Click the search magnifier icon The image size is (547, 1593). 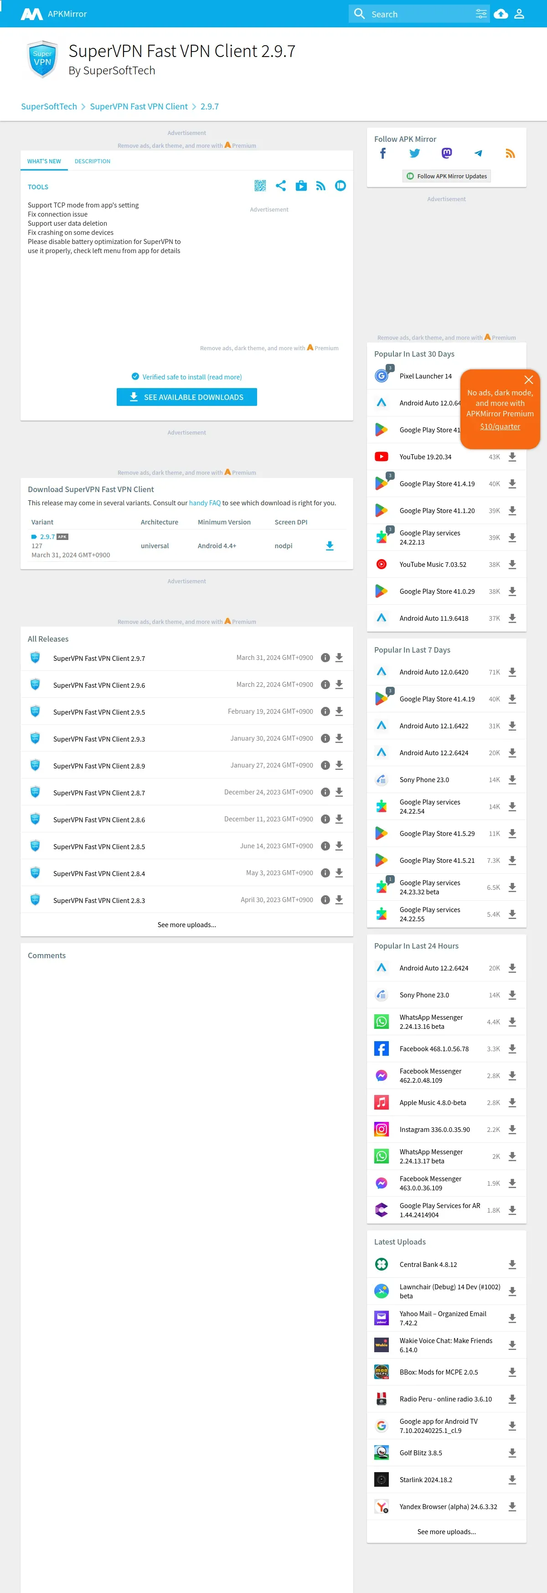point(360,14)
